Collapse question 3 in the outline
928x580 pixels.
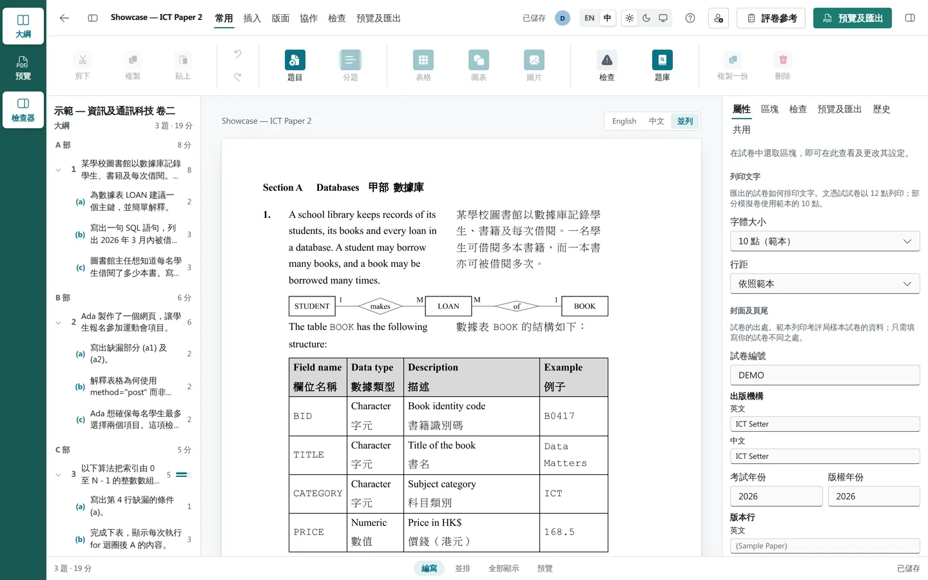[59, 475]
